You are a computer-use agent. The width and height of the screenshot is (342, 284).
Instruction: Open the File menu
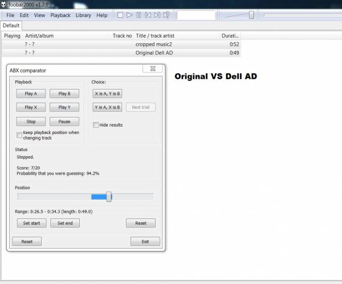[10, 15]
